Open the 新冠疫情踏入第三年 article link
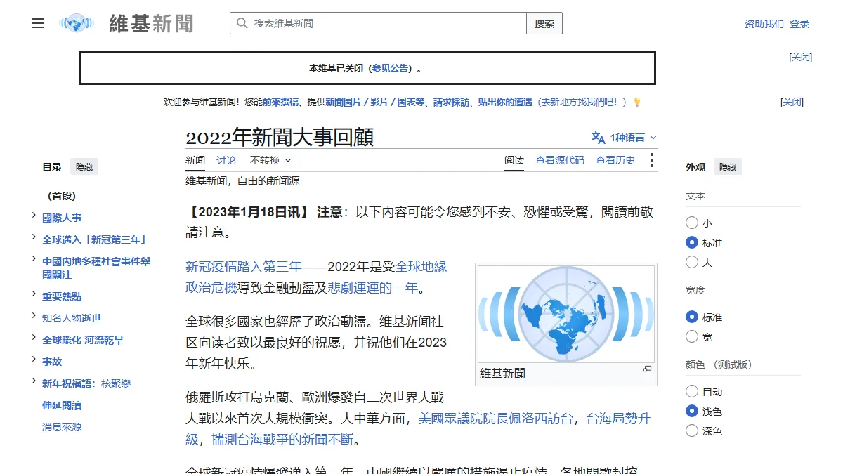The height and width of the screenshot is (474, 843). point(244,267)
